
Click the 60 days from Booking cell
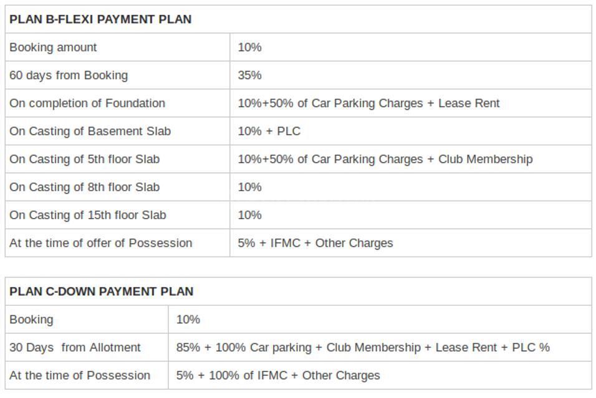tap(69, 75)
